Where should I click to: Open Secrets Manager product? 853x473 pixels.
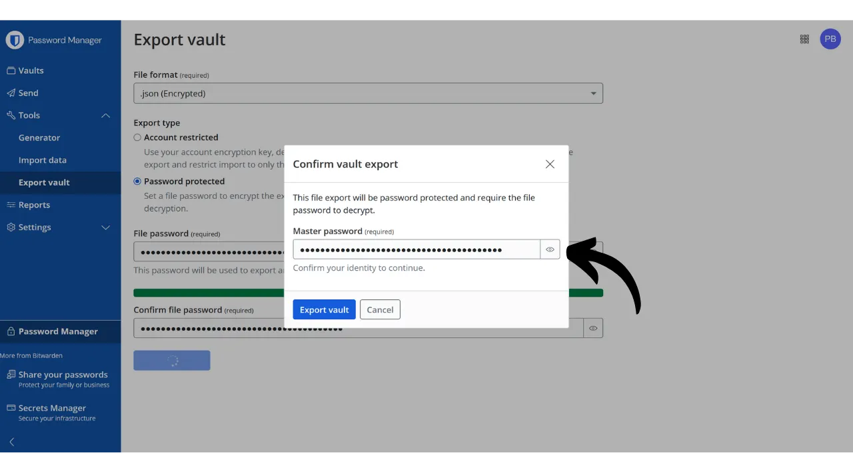coord(52,408)
